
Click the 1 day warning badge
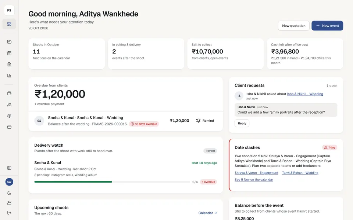tap(329, 147)
